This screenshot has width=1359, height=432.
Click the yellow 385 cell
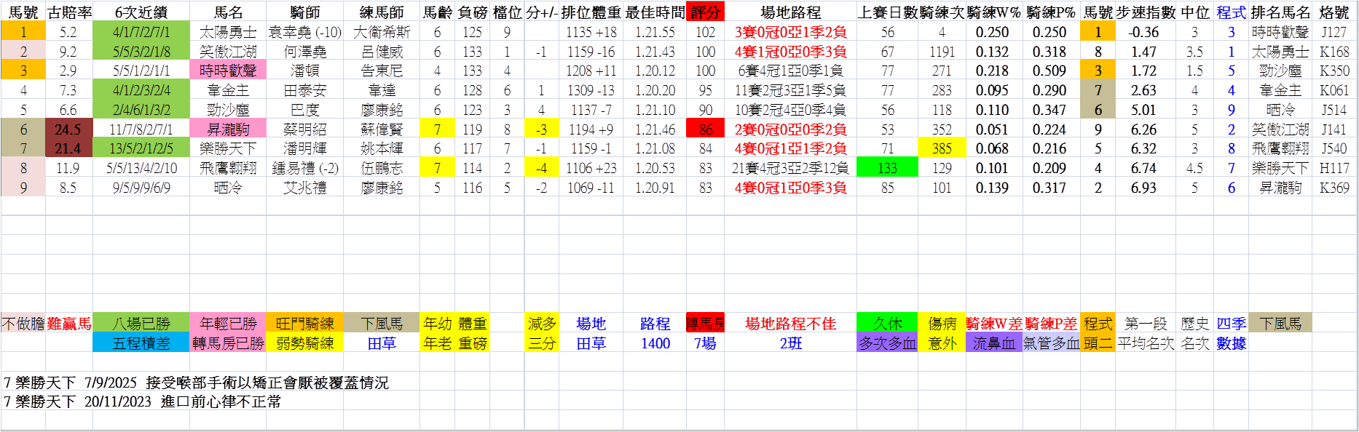(x=942, y=148)
